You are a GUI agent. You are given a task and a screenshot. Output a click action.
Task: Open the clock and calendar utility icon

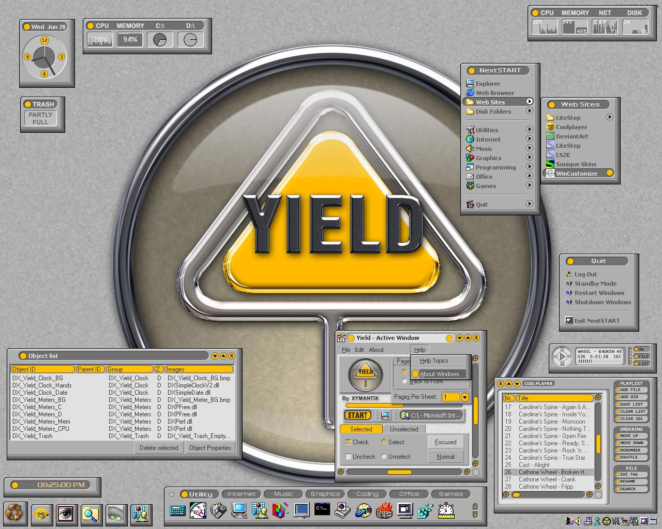click(x=199, y=511)
